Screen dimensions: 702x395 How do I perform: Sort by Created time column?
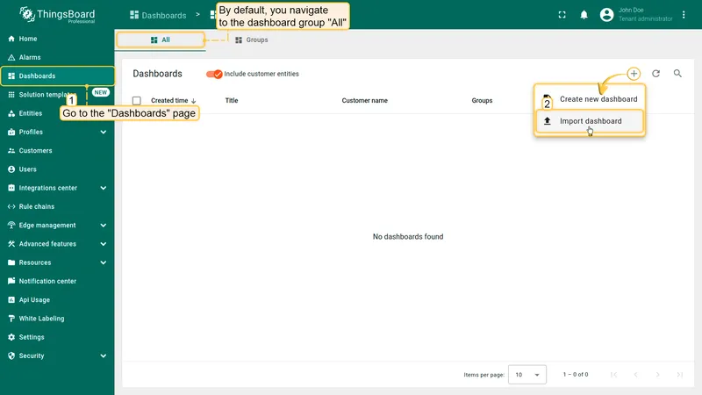pos(173,101)
